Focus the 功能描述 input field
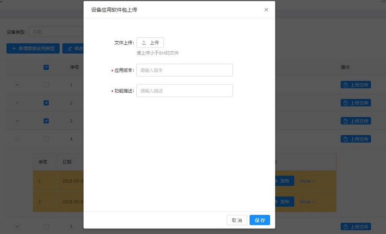 tap(185, 91)
